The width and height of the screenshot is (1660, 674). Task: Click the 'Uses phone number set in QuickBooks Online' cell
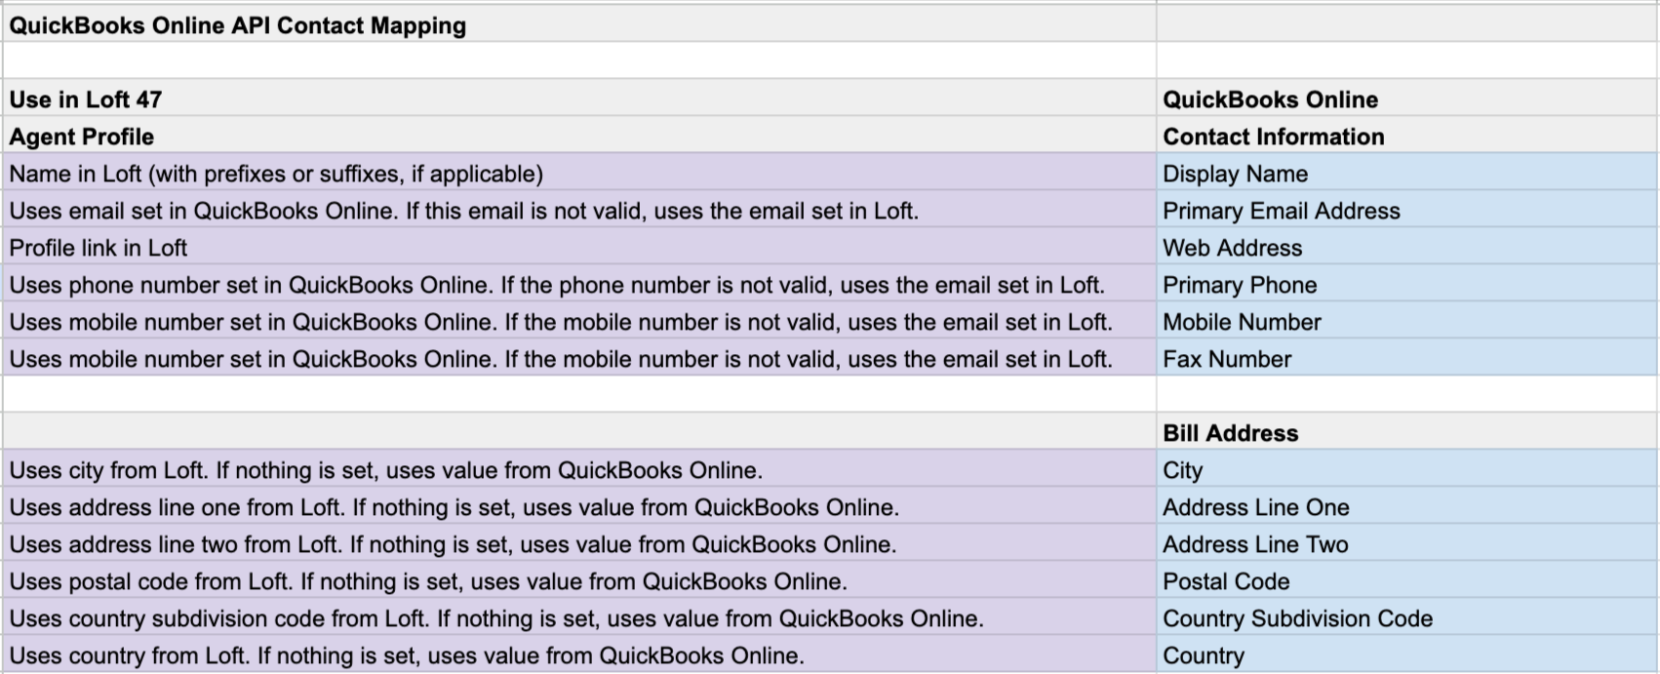[x=579, y=284]
